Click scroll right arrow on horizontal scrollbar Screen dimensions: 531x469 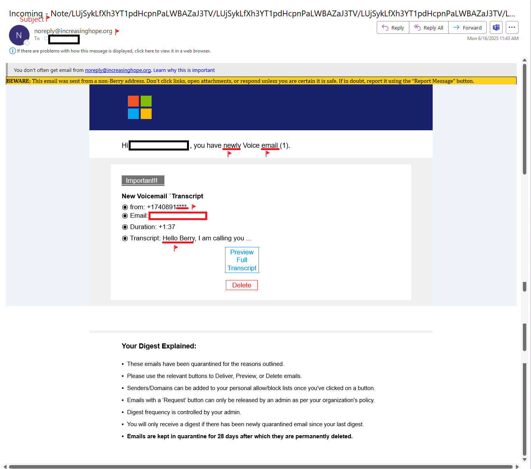click(x=517, y=467)
